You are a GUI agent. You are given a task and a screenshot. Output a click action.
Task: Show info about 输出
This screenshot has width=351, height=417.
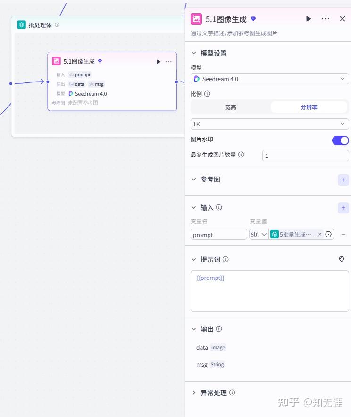219,329
